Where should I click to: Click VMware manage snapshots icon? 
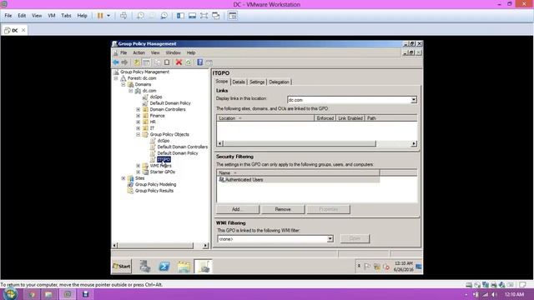click(164, 16)
